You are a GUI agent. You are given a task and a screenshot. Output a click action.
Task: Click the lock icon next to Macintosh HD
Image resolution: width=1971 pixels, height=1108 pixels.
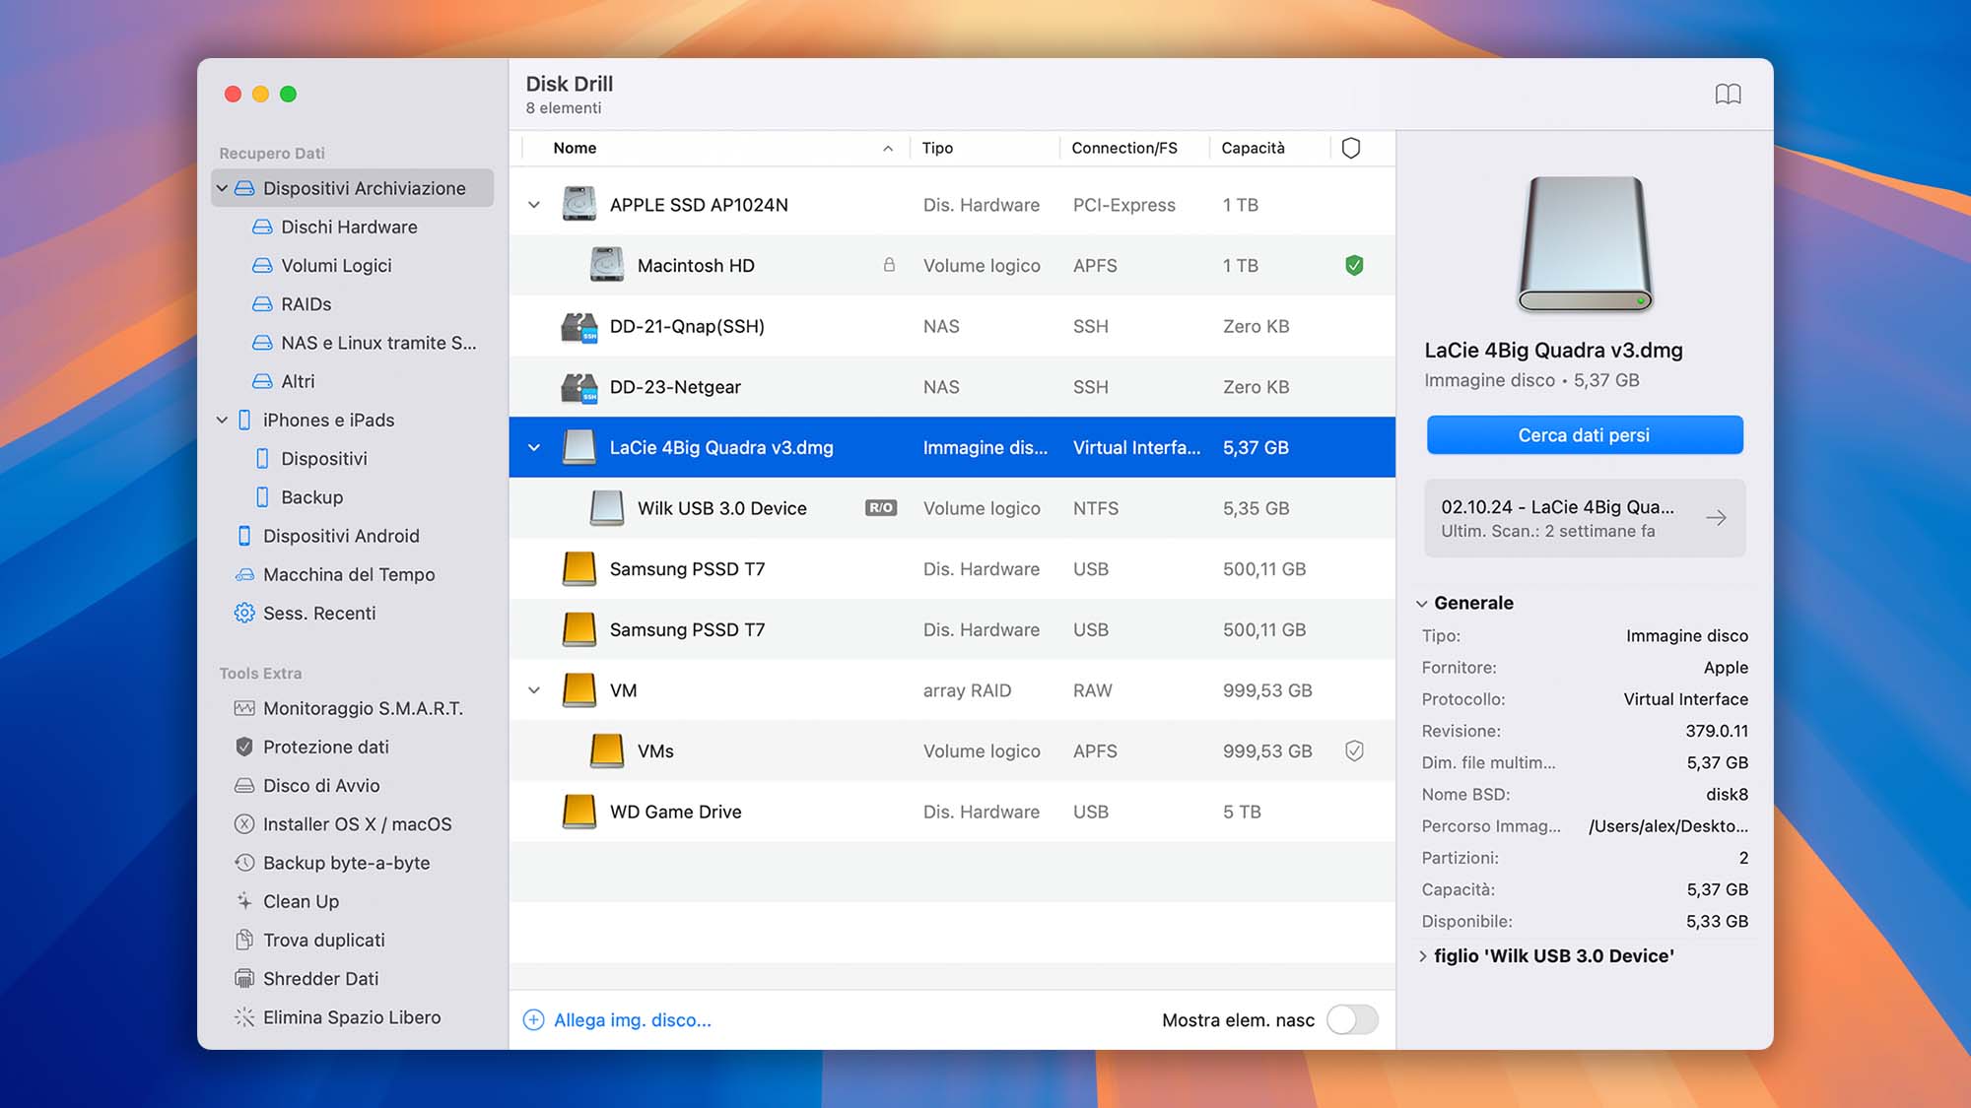pos(889,265)
